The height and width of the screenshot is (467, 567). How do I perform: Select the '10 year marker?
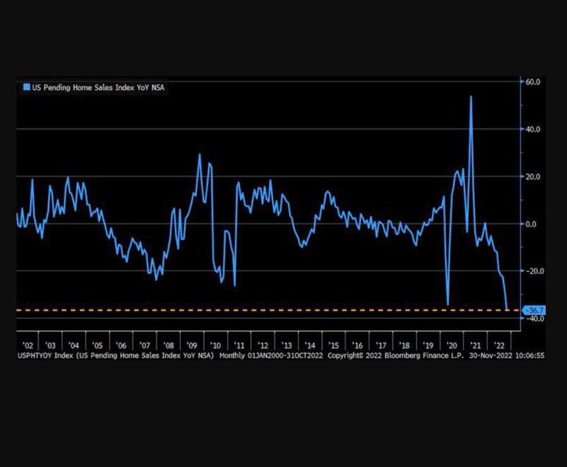[x=215, y=346]
